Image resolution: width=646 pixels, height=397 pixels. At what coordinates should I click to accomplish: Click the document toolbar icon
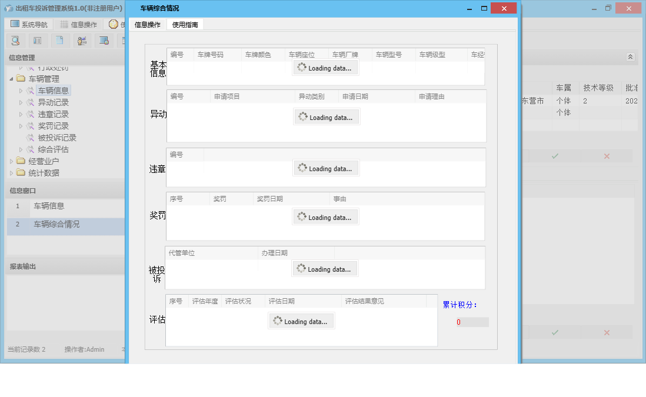(x=58, y=41)
